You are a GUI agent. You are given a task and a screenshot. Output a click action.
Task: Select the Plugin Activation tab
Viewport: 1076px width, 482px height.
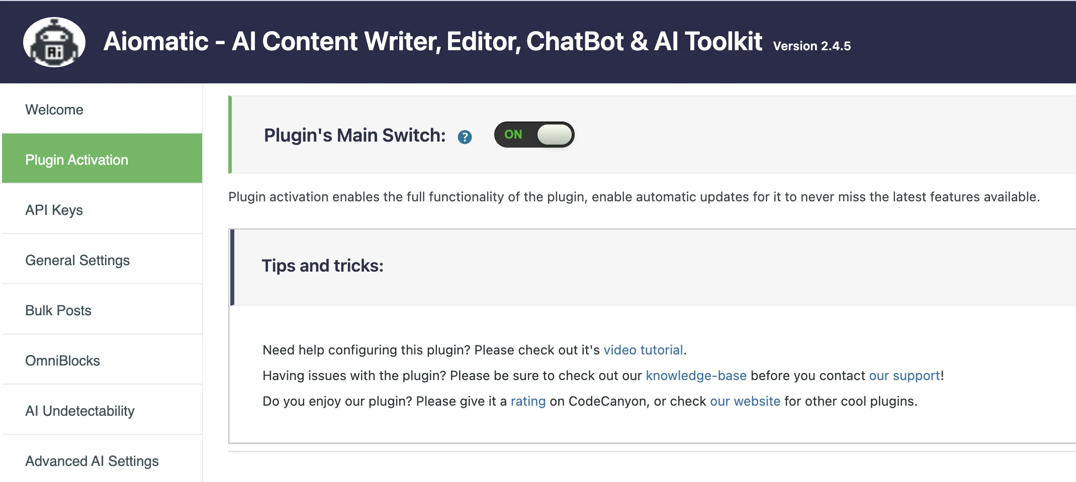(x=102, y=160)
